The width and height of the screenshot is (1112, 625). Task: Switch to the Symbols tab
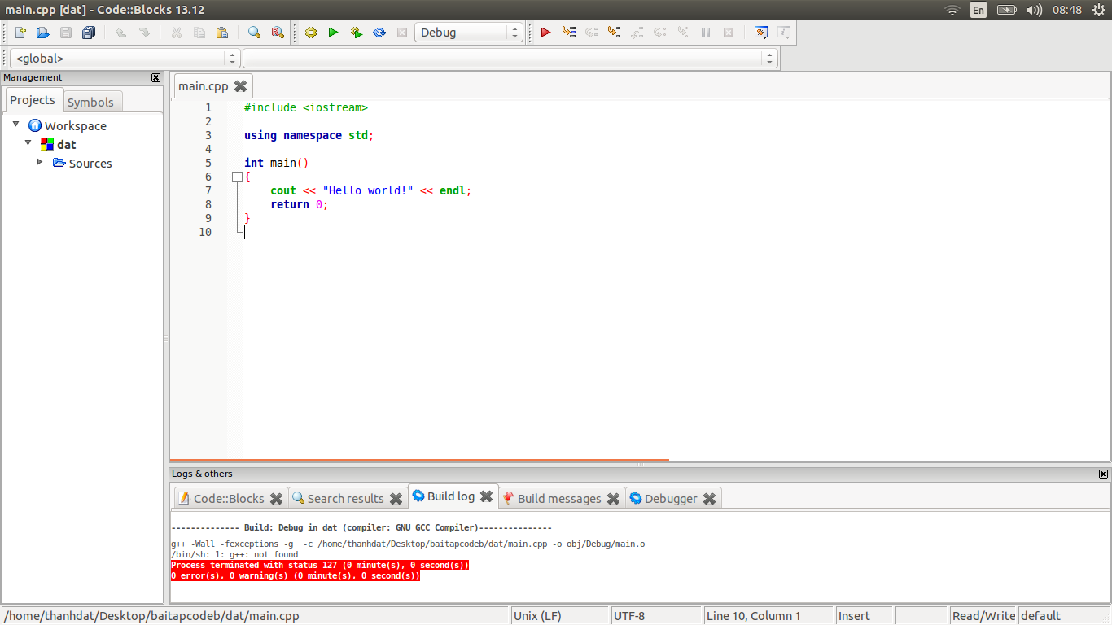tap(90, 103)
